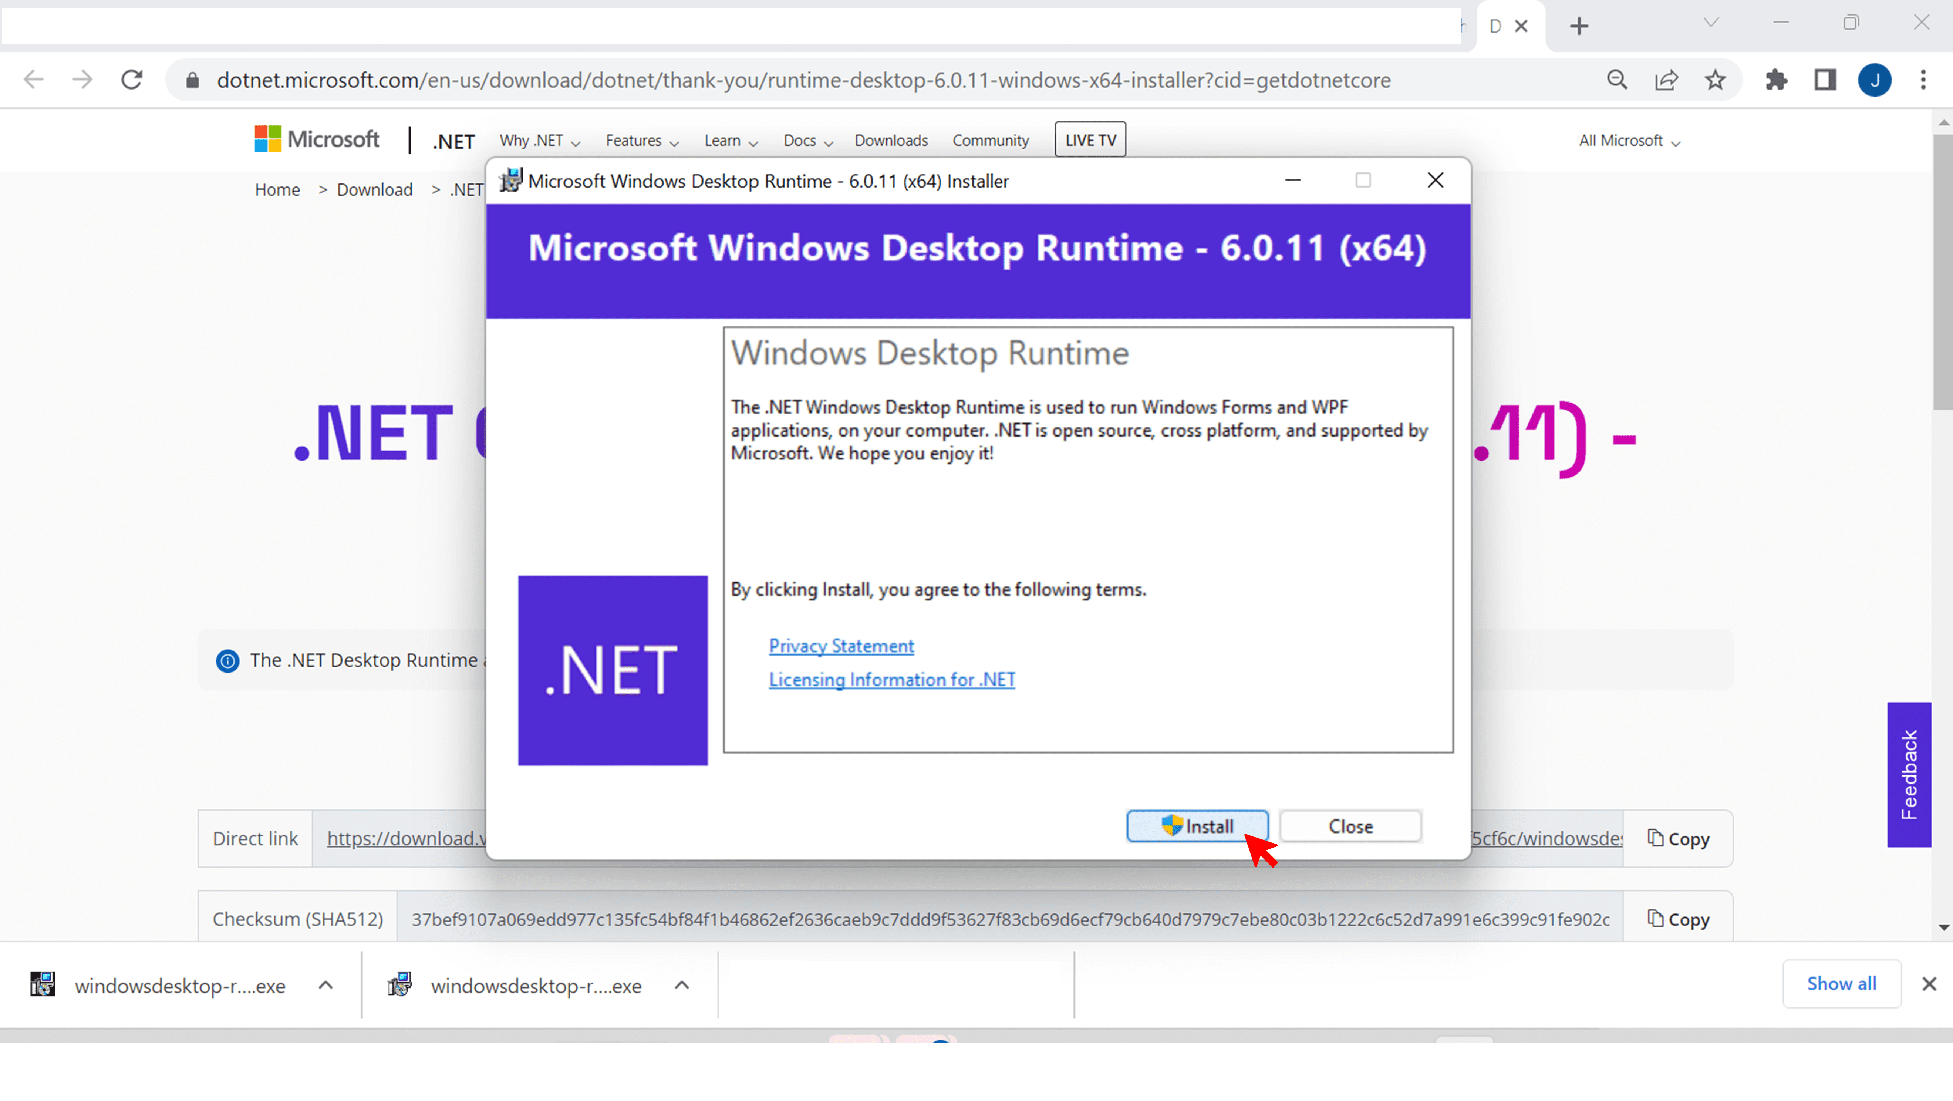1953x1101 pixels.
Task: Open the Community nav item
Action: pos(990,141)
